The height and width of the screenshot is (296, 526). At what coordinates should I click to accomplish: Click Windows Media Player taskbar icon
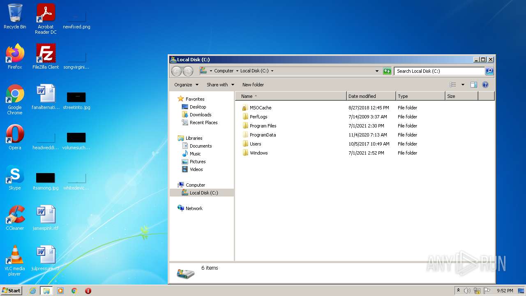tap(60, 291)
